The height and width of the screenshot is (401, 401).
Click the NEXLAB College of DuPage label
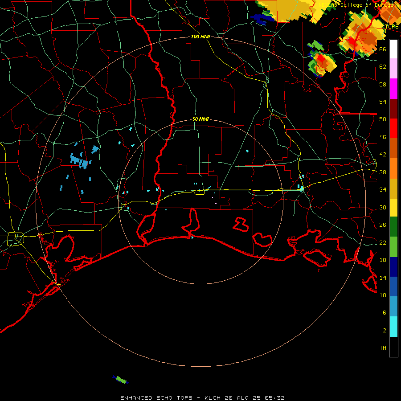(x=358, y=5)
